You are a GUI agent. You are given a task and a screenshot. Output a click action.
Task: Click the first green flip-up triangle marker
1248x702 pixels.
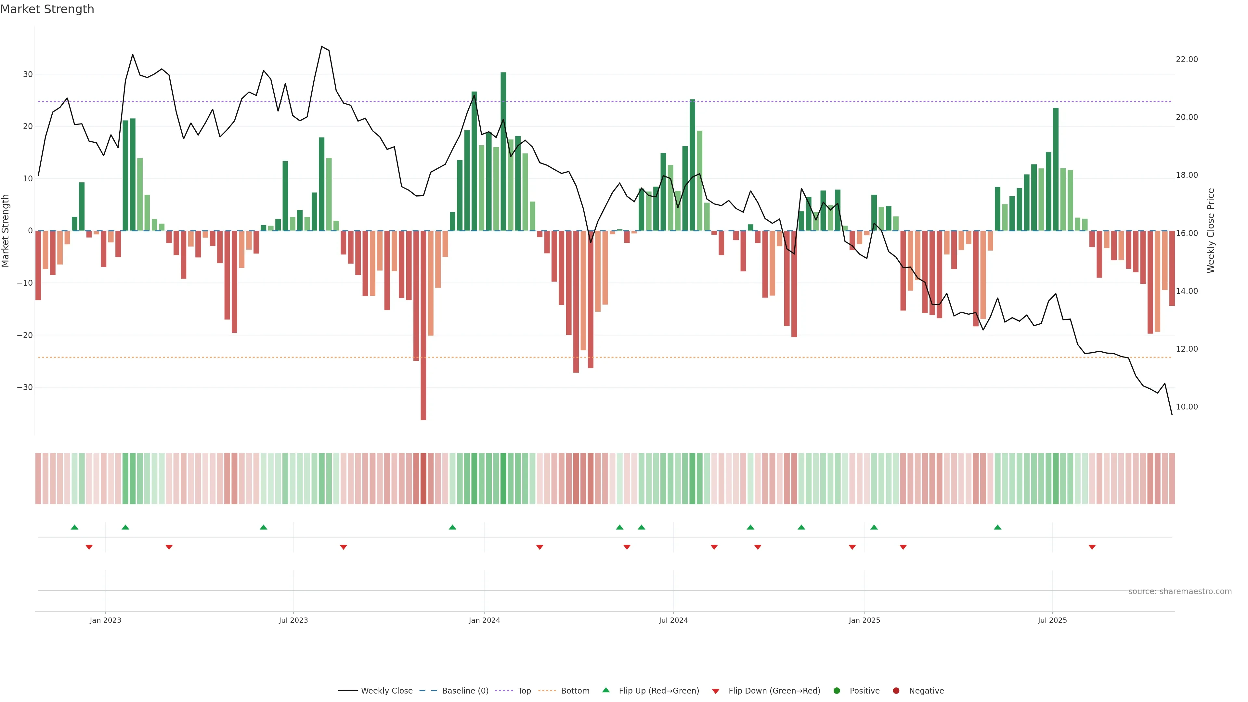pyautogui.click(x=75, y=527)
